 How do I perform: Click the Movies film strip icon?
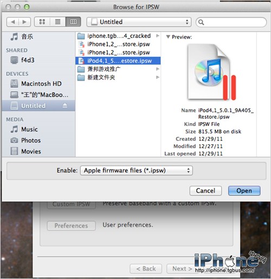point(14,151)
